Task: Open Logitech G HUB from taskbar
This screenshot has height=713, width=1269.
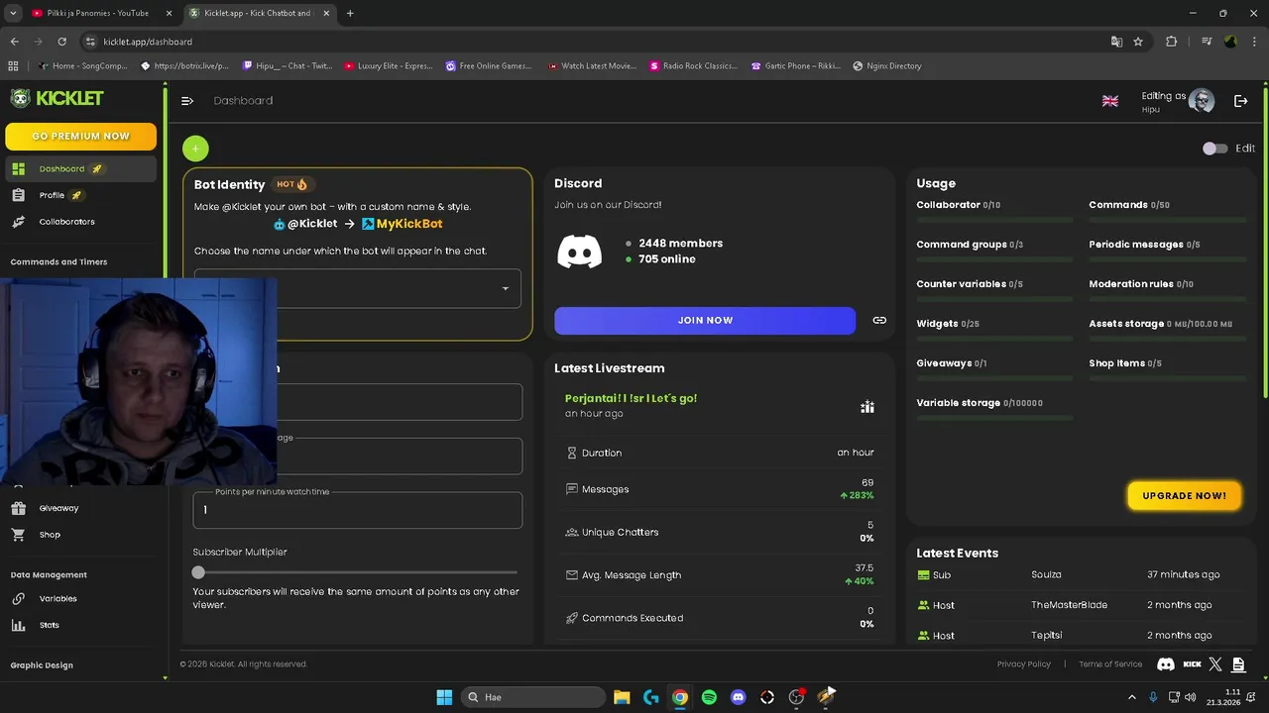Action: pos(651,697)
